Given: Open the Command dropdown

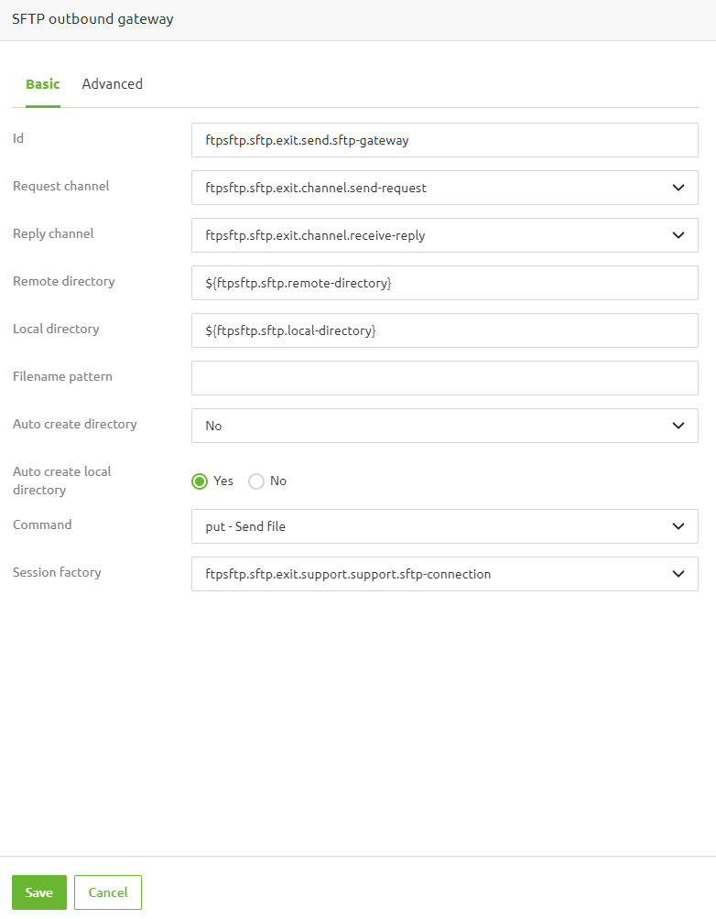Looking at the screenshot, I should 444,526.
